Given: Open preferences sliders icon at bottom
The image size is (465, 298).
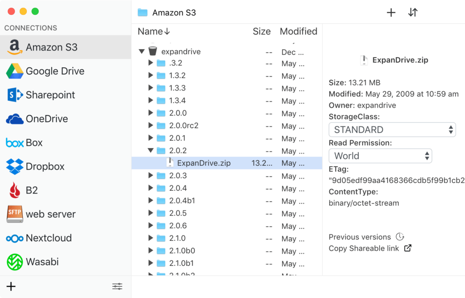Looking at the screenshot, I should pos(117,286).
